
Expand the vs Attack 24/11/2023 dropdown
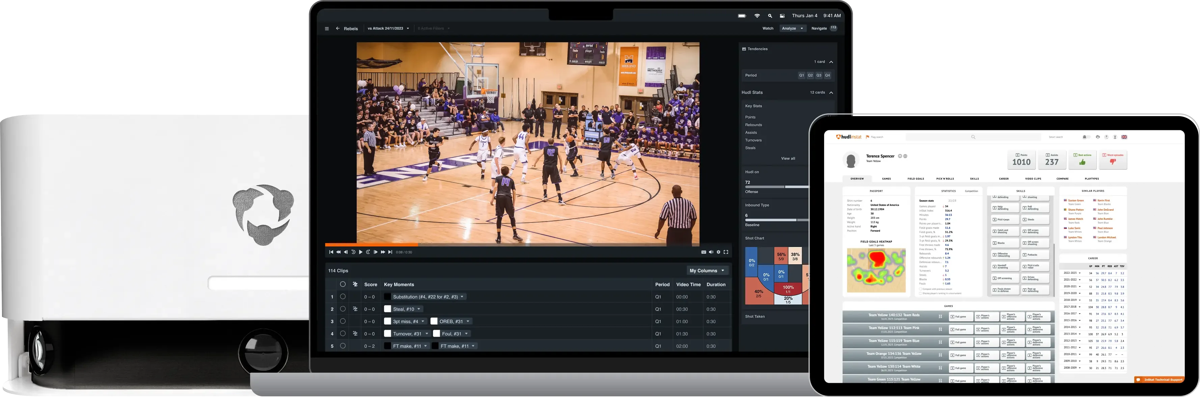408,28
